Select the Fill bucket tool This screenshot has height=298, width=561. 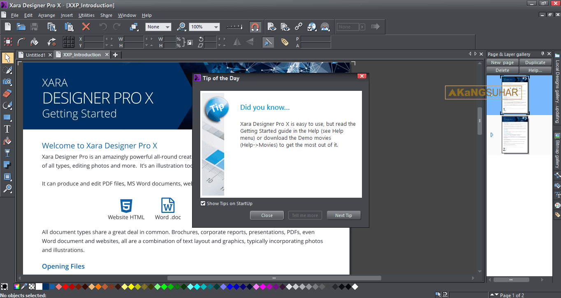click(x=7, y=141)
